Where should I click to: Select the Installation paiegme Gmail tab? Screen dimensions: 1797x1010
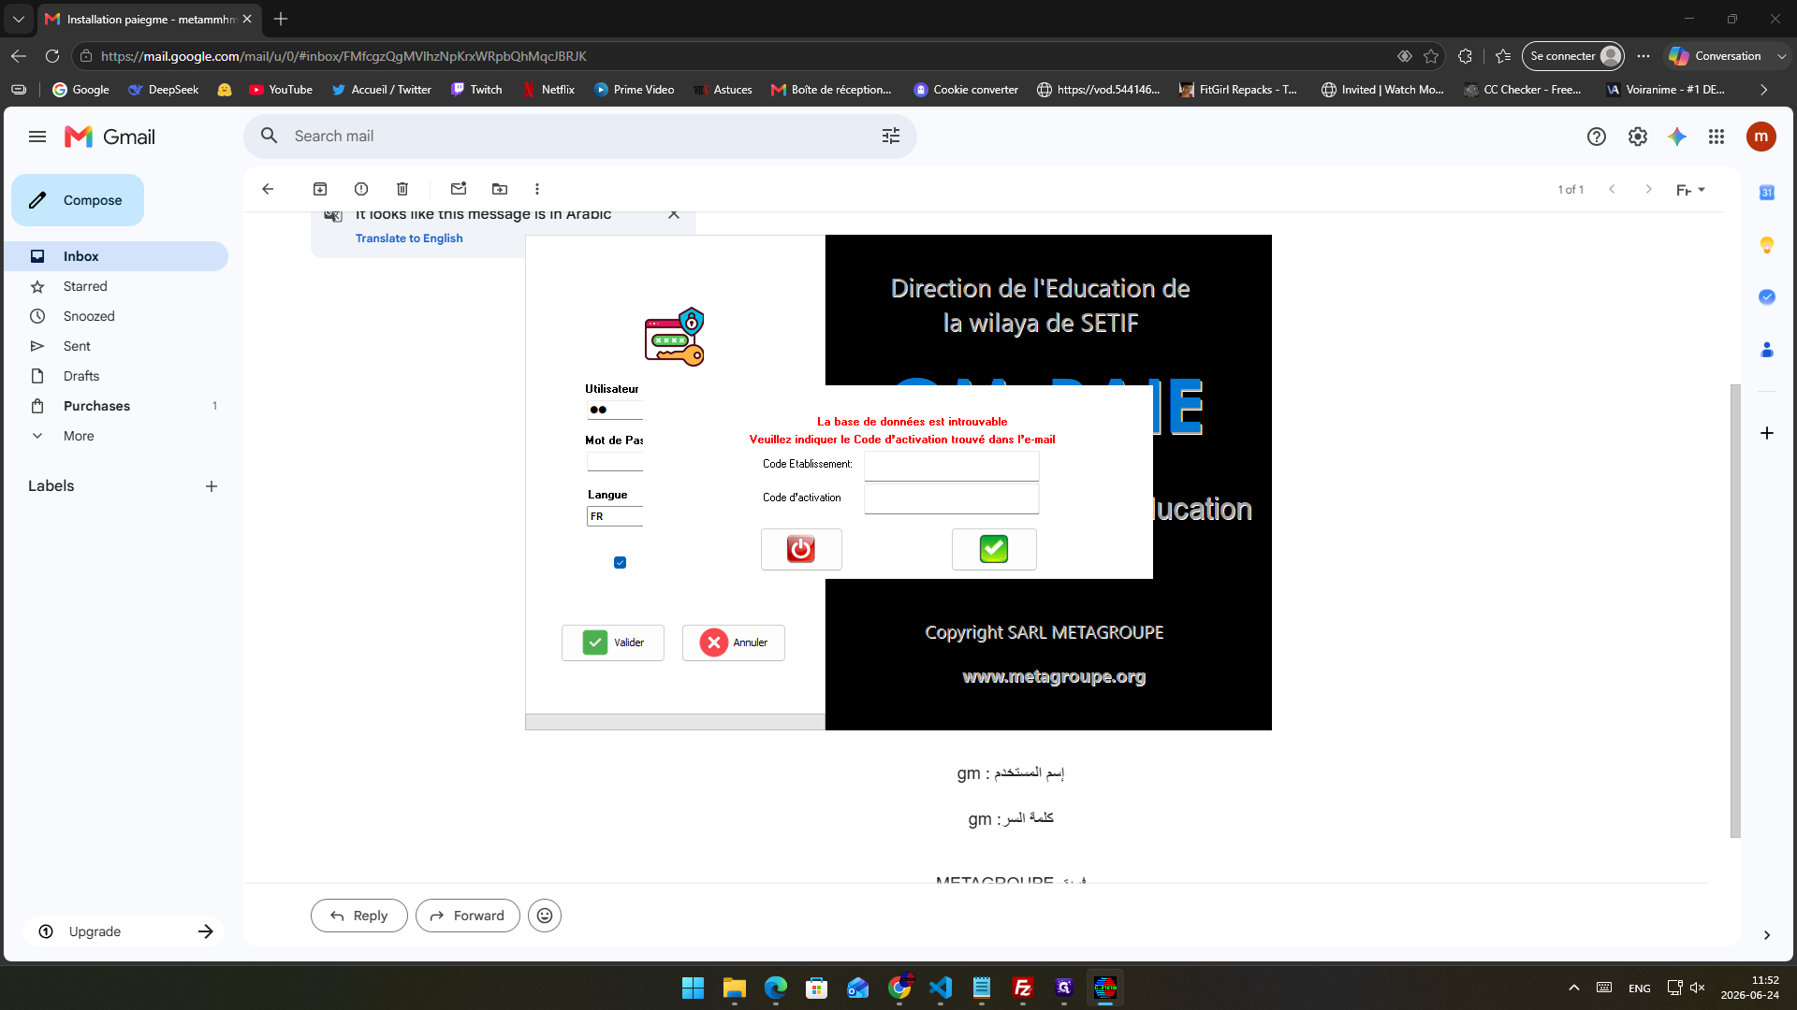150,19
